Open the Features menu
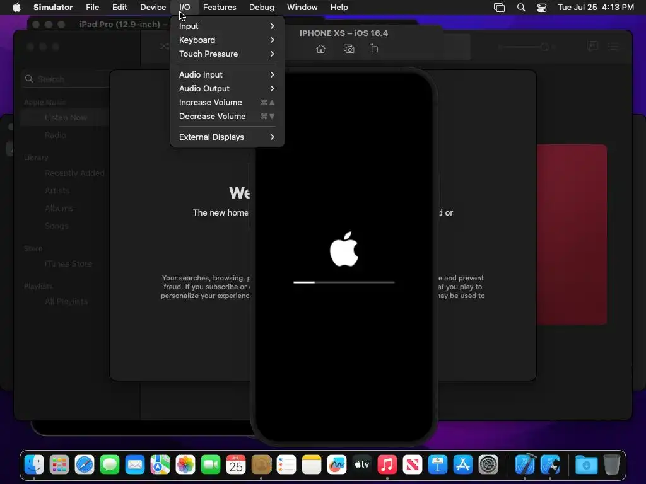Image resolution: width=646 pixels, height=484 pixels. pyautogui.click(x=220, y=7)
